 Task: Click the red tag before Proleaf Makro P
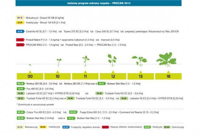(x=20, y=40)
